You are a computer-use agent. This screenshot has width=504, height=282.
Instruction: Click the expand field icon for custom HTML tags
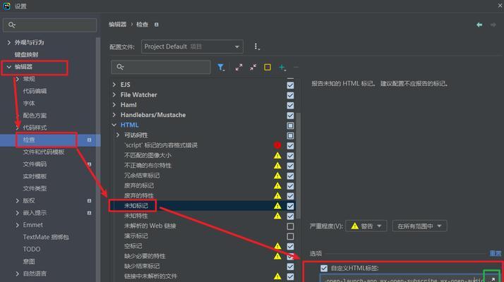pyautogui.click(x=493, y=278)
